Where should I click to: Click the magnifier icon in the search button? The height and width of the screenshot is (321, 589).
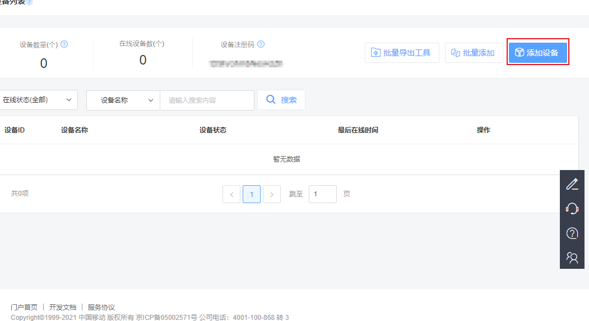tap(271, 99)
